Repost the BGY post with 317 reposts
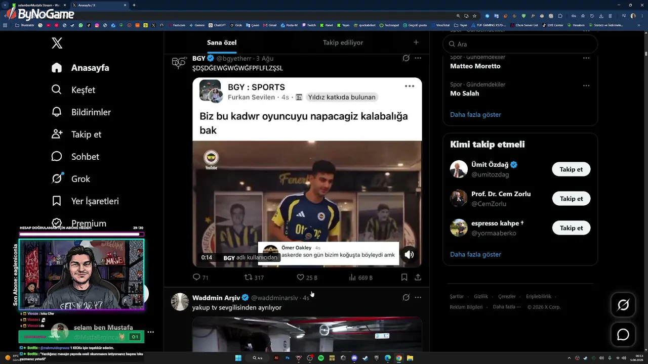 254,278
